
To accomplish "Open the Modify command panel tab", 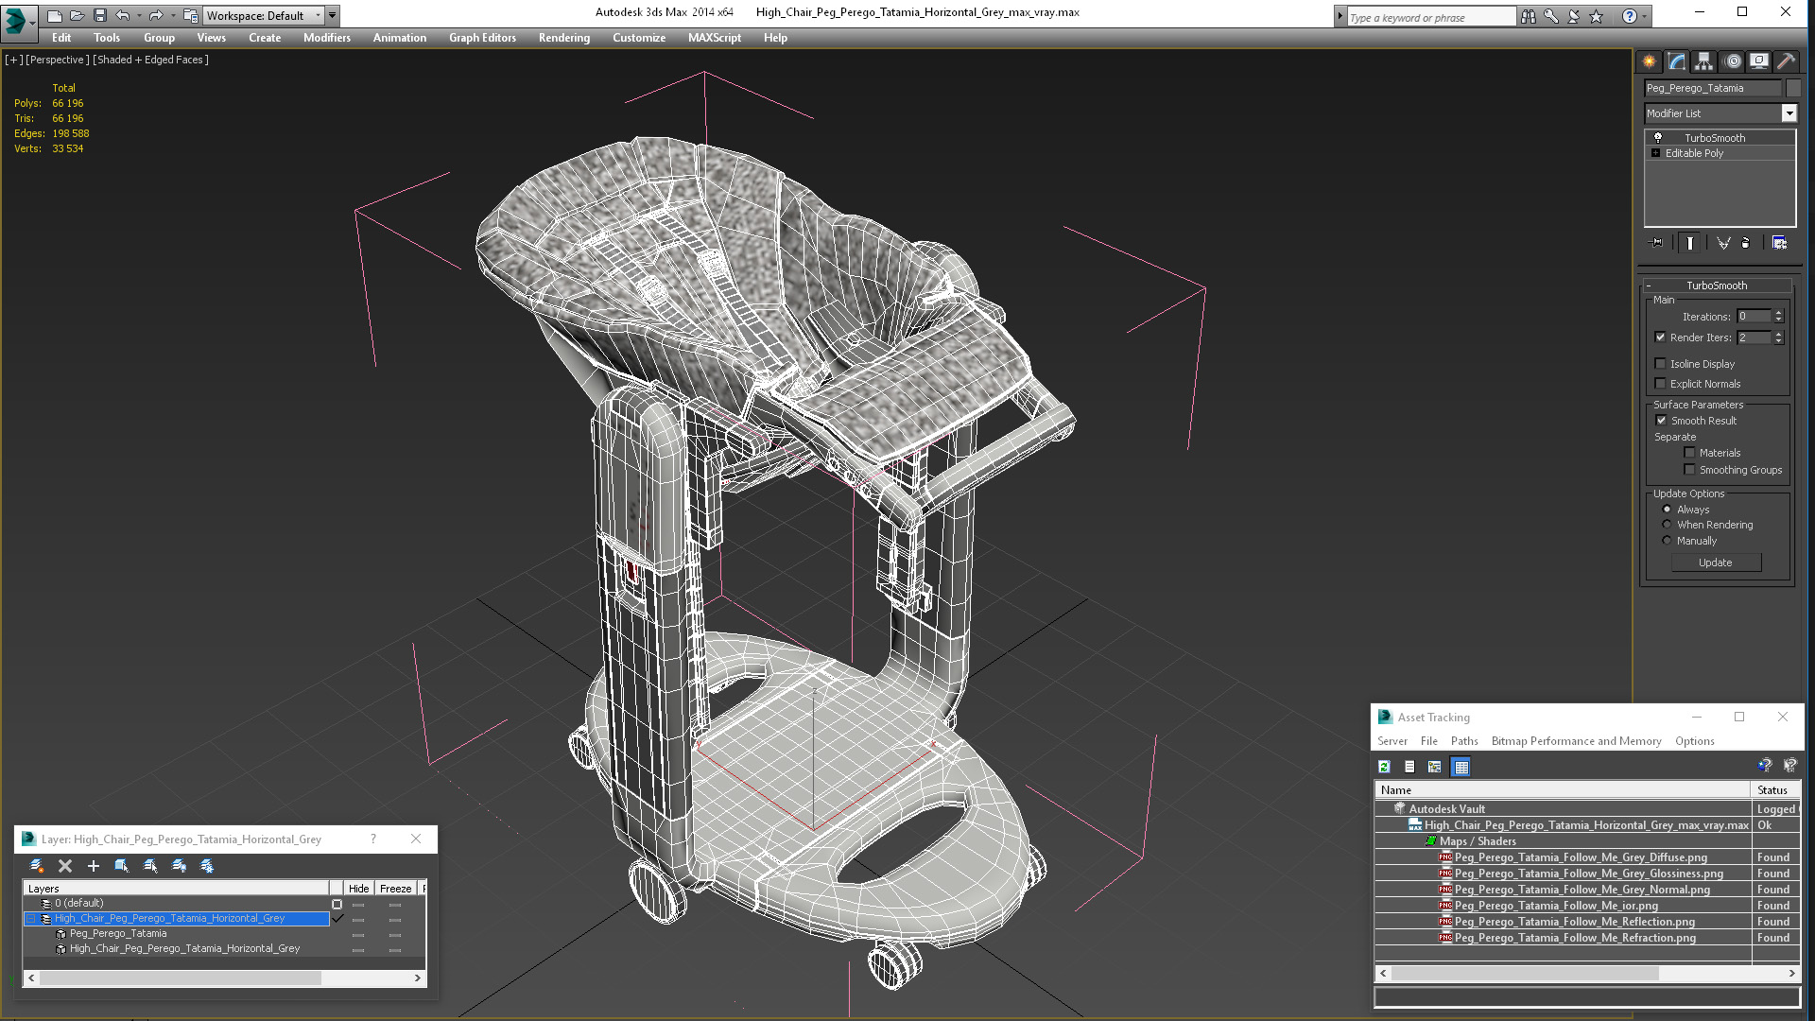I will tap(1677, 61).
